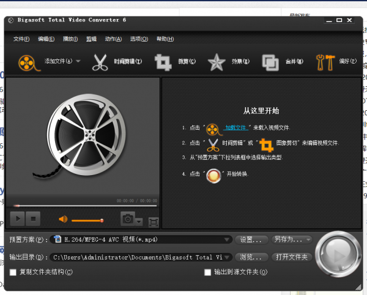Open the 选项(O) menu

pos(139,39)
